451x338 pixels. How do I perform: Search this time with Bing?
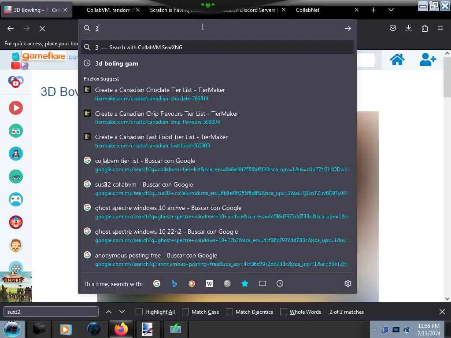(x=174, y=284)
